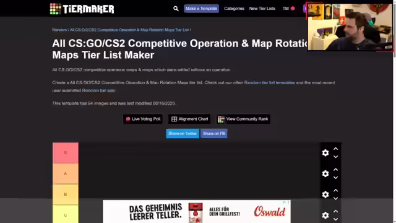Viewport: 396px width, 223px height.
Task: Open the Categories menu
Action: click(x=234, y=9)
